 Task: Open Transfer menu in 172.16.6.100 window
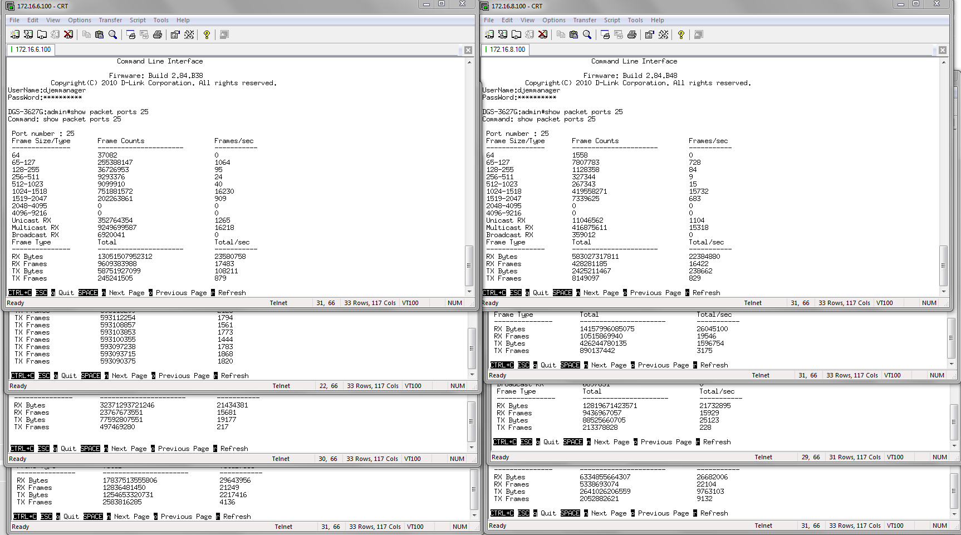coord(110,20)
